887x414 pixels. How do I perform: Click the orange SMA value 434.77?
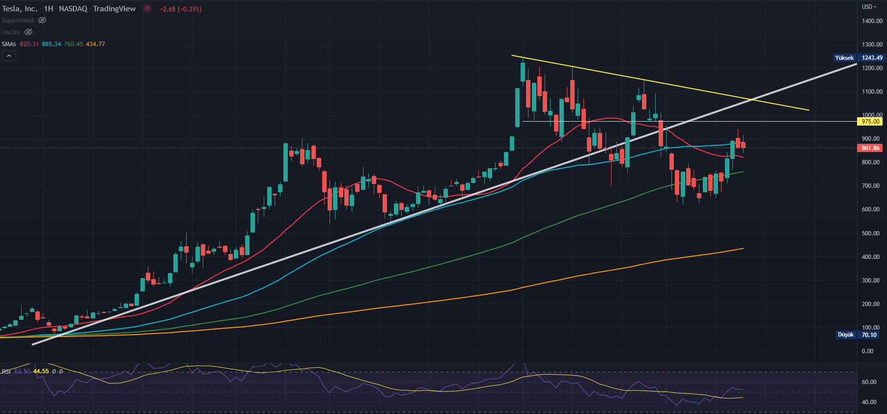point(95,44)
